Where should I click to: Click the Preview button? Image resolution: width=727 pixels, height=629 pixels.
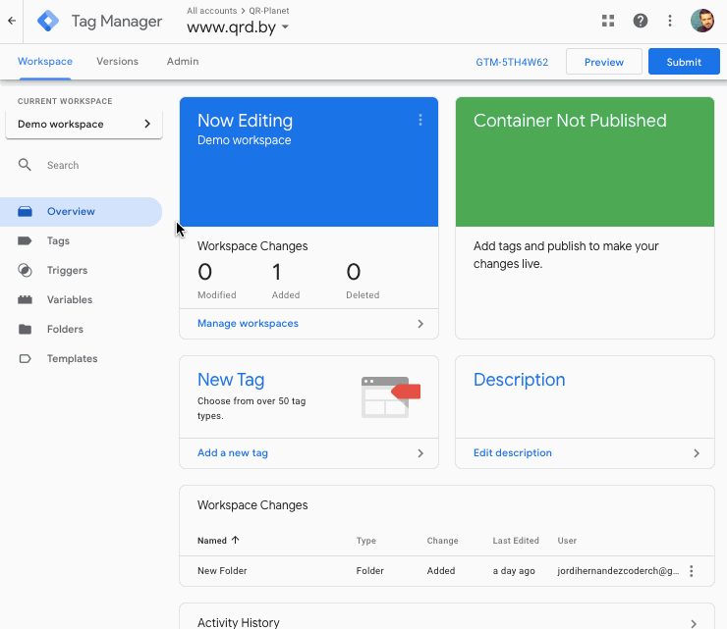(x=603, y=62)
